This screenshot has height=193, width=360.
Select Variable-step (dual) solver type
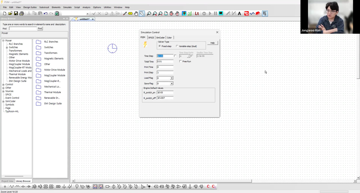point(177,46)
